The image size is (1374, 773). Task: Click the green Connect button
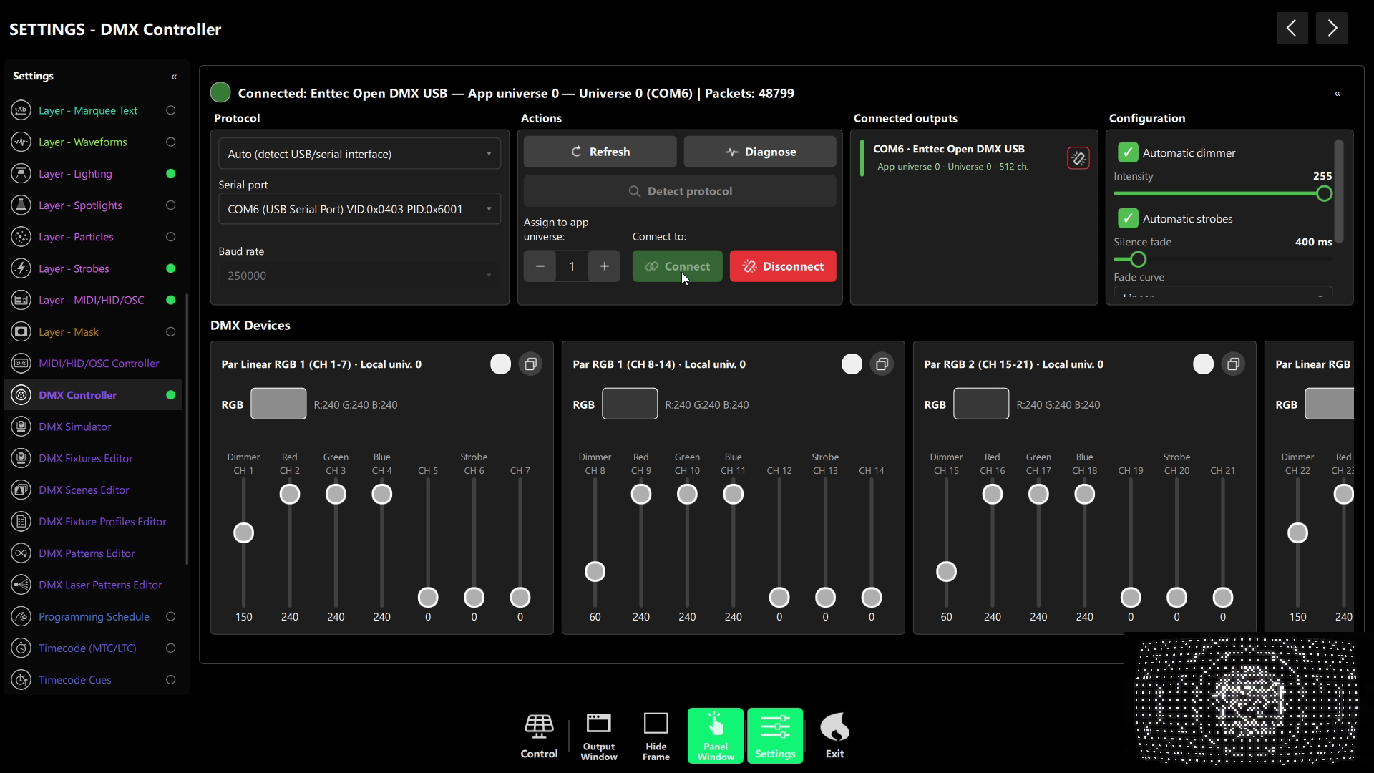click(x=677, y=266)
